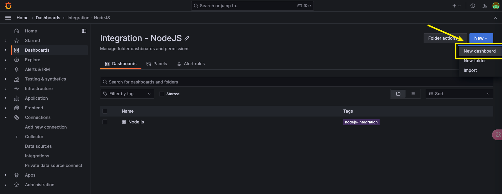Open the news feed RSS icon

(x=485, y=6)
